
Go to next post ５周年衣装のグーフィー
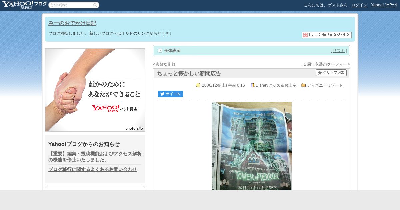click(325, 64)
